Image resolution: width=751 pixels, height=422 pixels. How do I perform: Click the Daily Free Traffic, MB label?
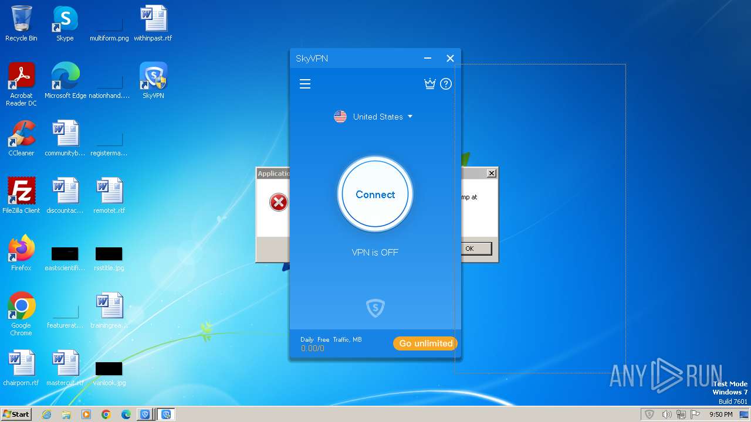[x=331, y=339]
